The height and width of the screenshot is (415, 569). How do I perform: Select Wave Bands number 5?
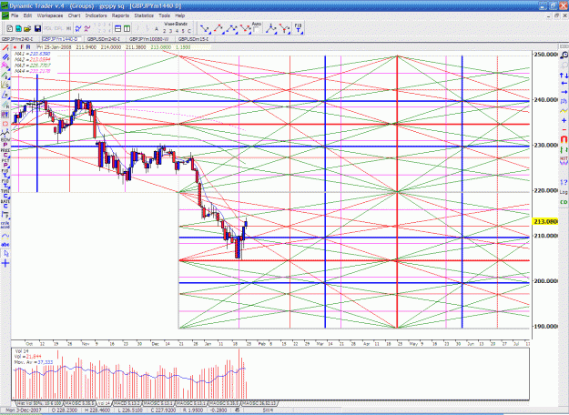(183, 31)
